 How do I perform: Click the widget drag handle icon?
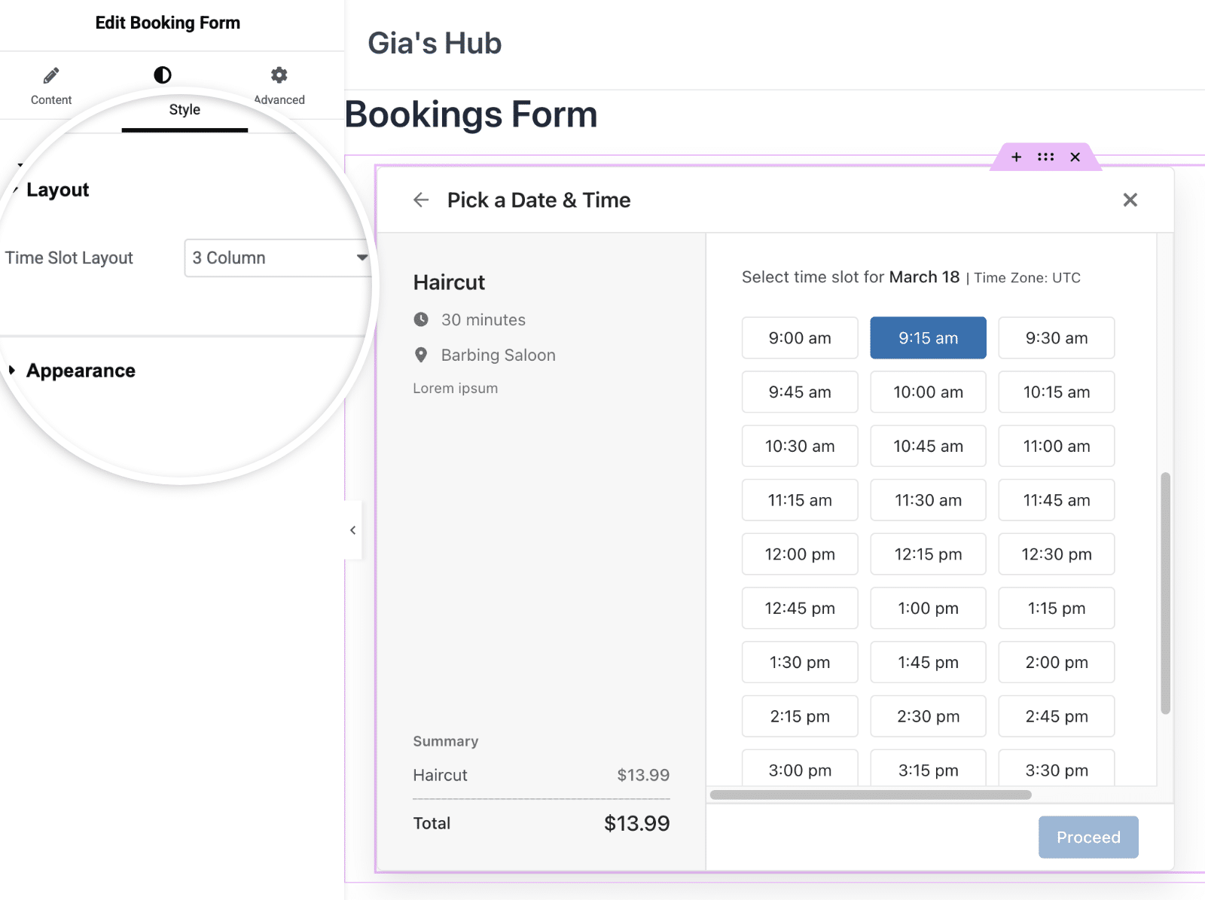1046,157
